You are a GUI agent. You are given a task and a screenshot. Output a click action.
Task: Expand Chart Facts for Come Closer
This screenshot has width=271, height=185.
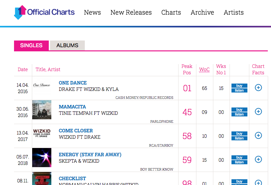(258, 135)
